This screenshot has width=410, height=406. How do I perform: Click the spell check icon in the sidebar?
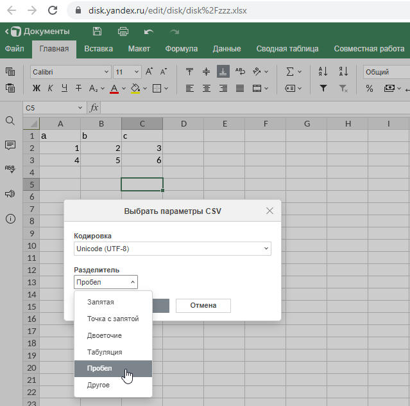click(10, 169)
